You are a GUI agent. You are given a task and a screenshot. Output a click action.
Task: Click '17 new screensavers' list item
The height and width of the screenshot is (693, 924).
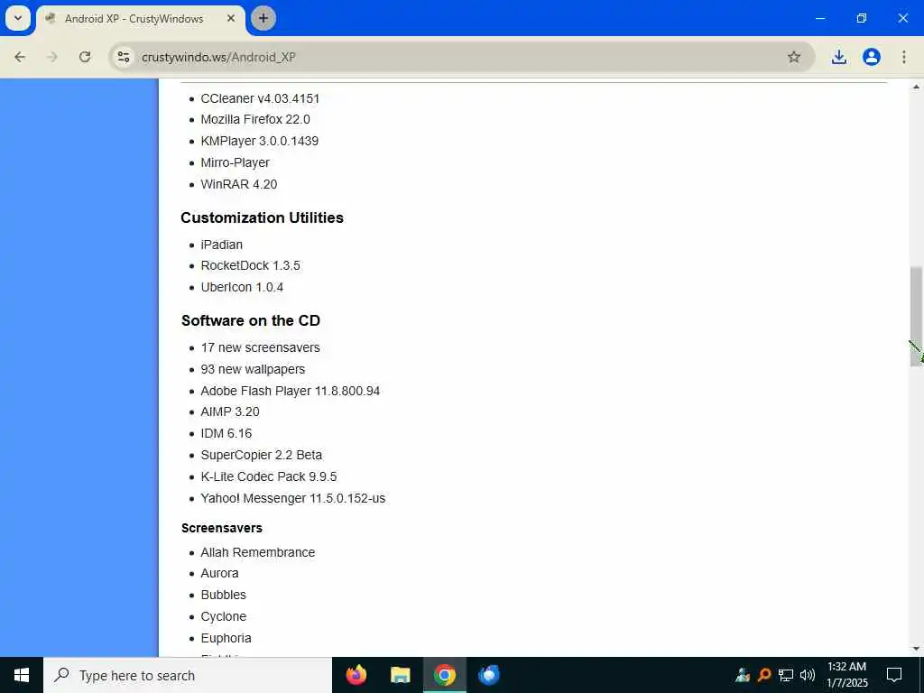click(260, 347)
